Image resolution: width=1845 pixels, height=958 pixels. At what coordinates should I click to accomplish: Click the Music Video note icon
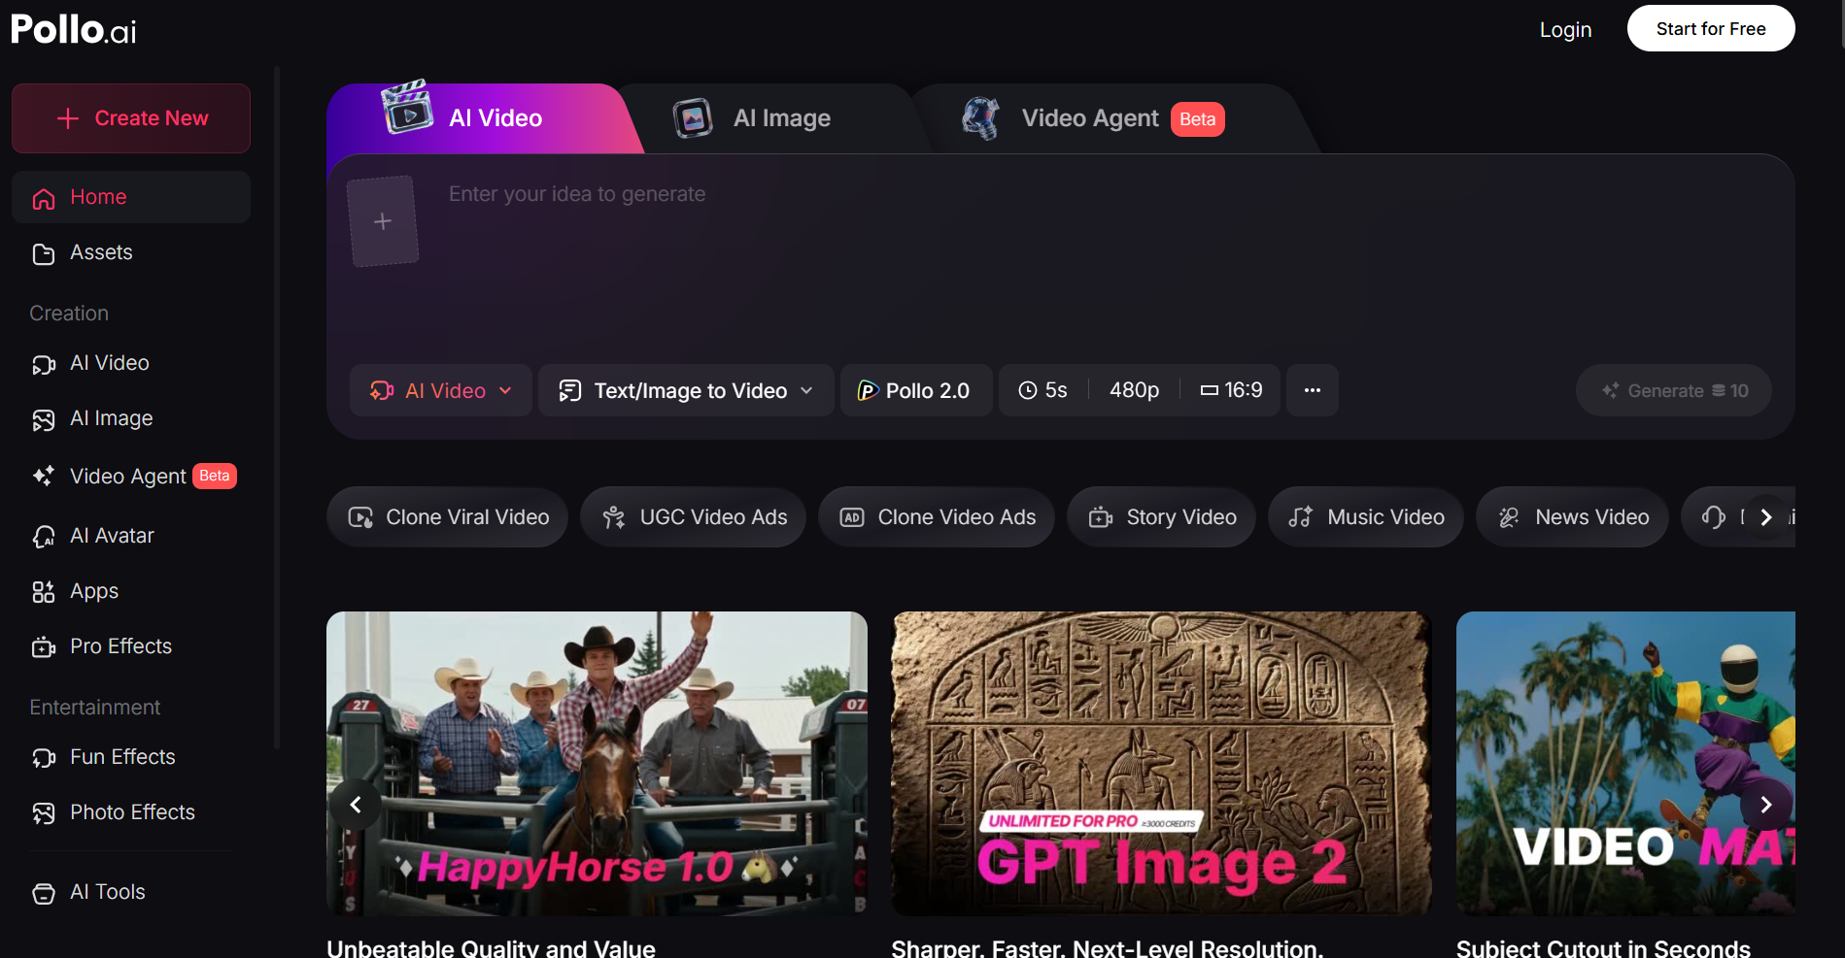1301,517
